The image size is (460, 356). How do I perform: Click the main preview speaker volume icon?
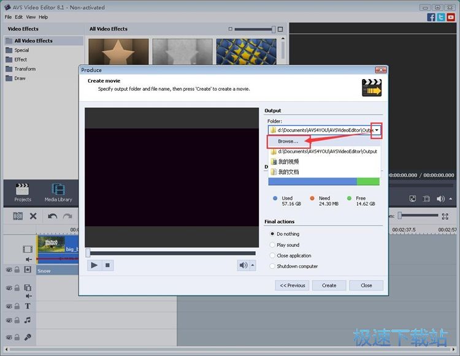(440, 199)
